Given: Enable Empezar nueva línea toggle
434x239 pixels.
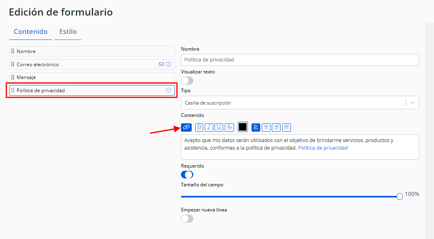Looking at the screenshot, I should click(187, 219).
